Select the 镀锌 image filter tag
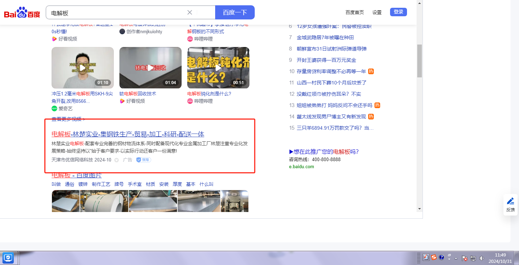This screenshot has width=519, height=265. pyautogui.click(x=83, y=184)
